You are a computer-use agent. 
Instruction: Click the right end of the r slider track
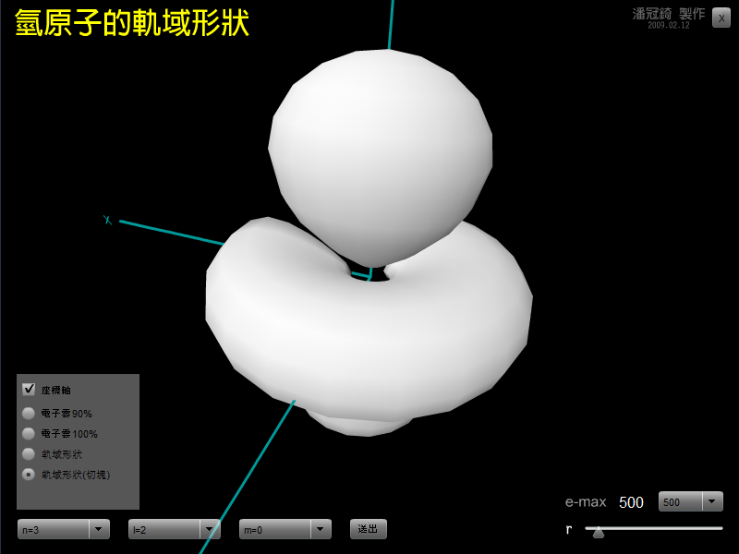721,528
